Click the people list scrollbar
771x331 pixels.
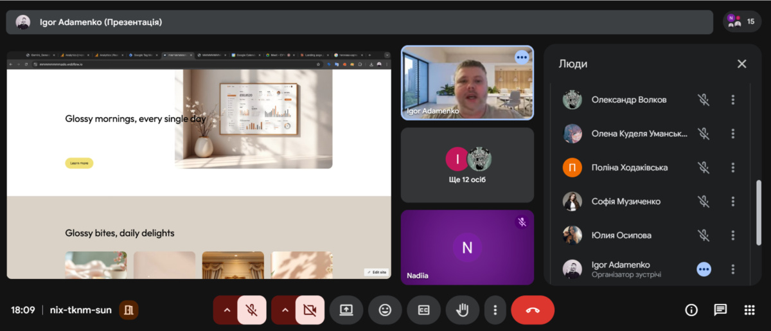click(759, 212)
